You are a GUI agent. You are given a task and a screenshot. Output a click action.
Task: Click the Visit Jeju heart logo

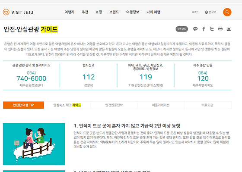coord(6,12)
